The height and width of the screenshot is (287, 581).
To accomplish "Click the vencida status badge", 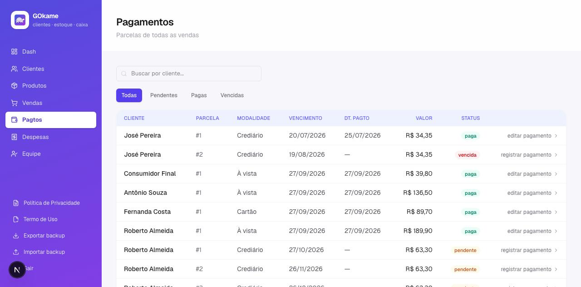I will click(x=467, y=155).
